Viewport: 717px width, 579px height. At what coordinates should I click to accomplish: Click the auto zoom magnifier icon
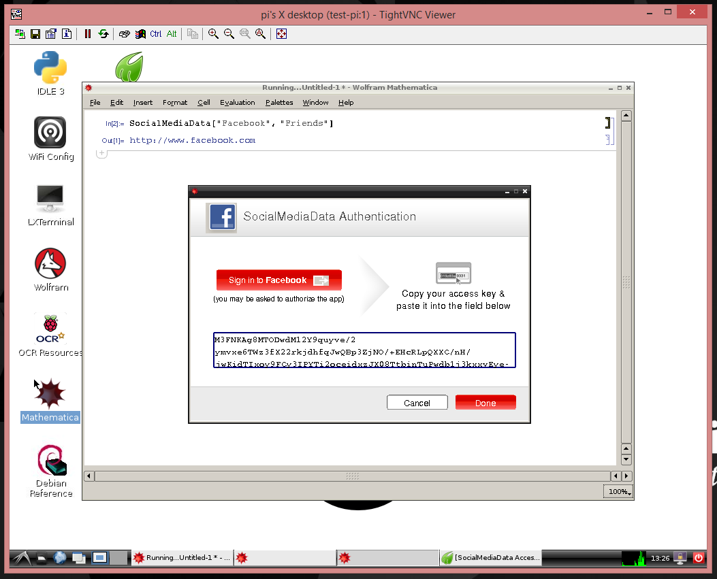tap(261, 34)
